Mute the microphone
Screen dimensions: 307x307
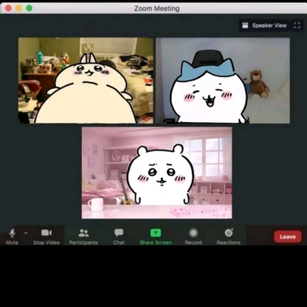click(12, 236)
